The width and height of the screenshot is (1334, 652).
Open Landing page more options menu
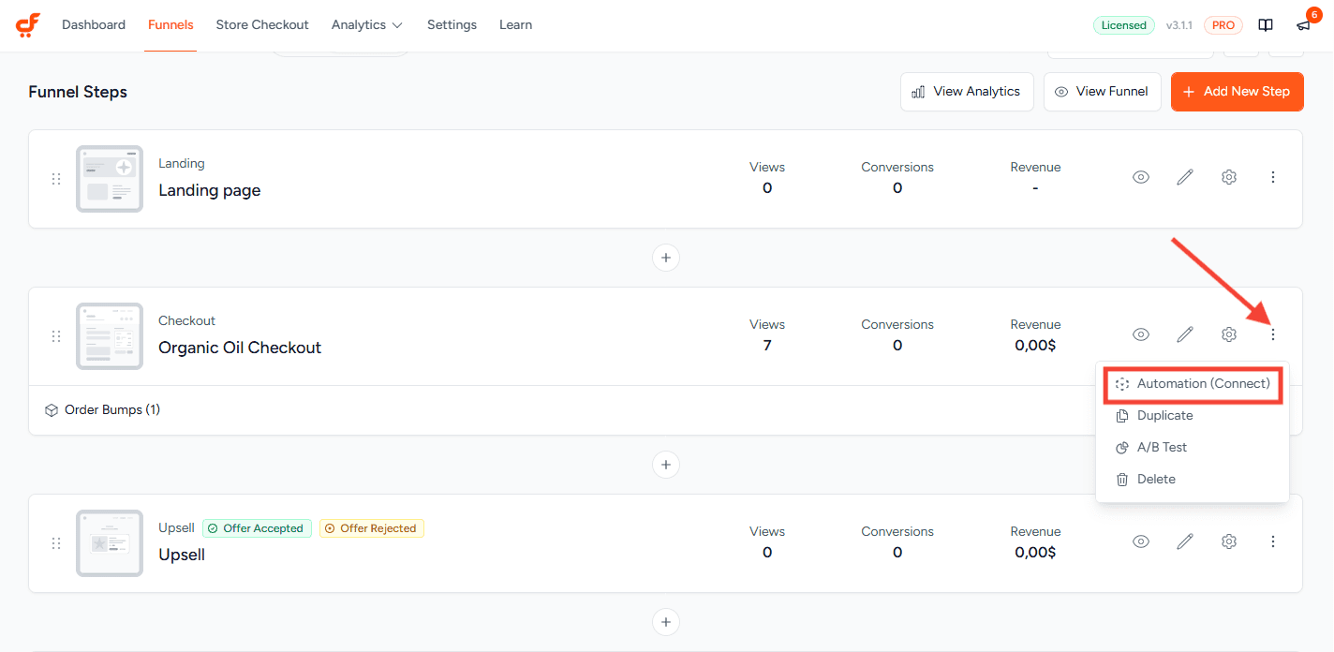click(x=1273, y=177)
